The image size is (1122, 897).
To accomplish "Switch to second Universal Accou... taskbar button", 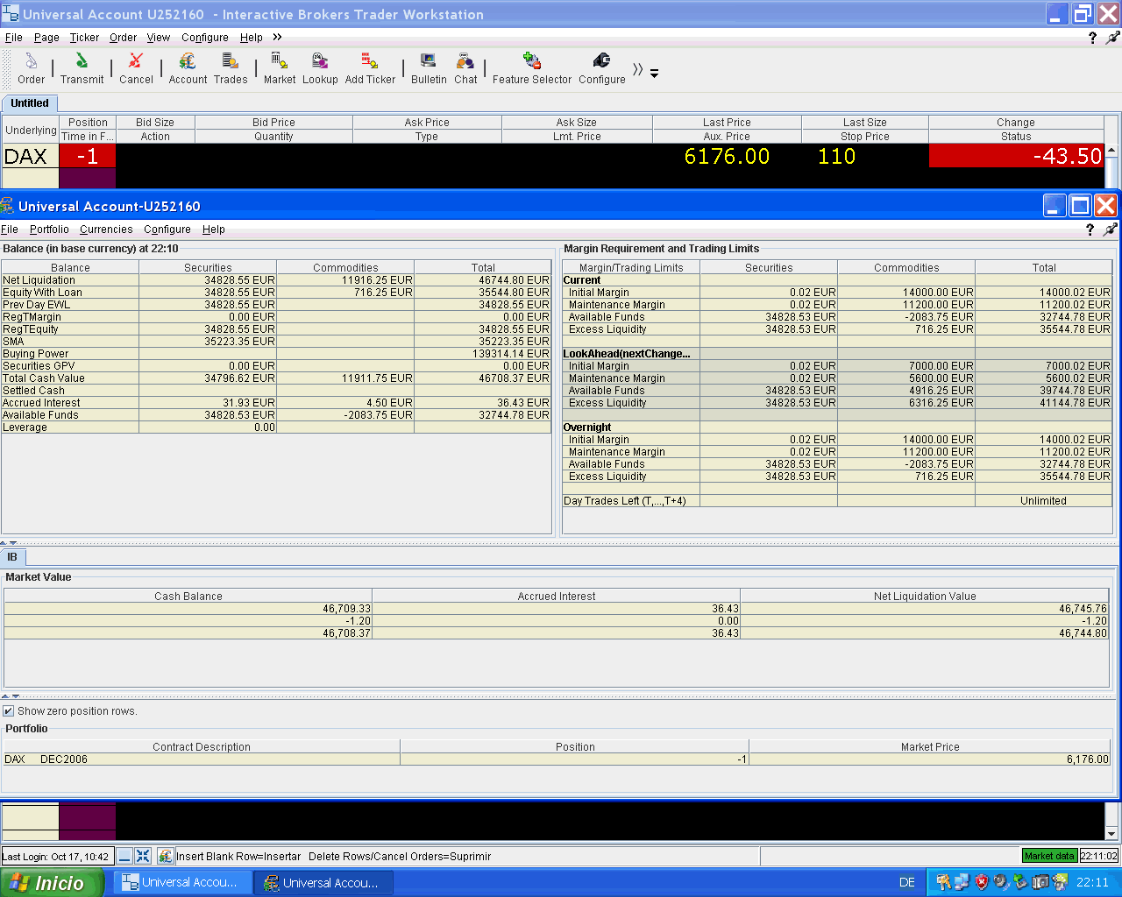I will pos(323,883).
